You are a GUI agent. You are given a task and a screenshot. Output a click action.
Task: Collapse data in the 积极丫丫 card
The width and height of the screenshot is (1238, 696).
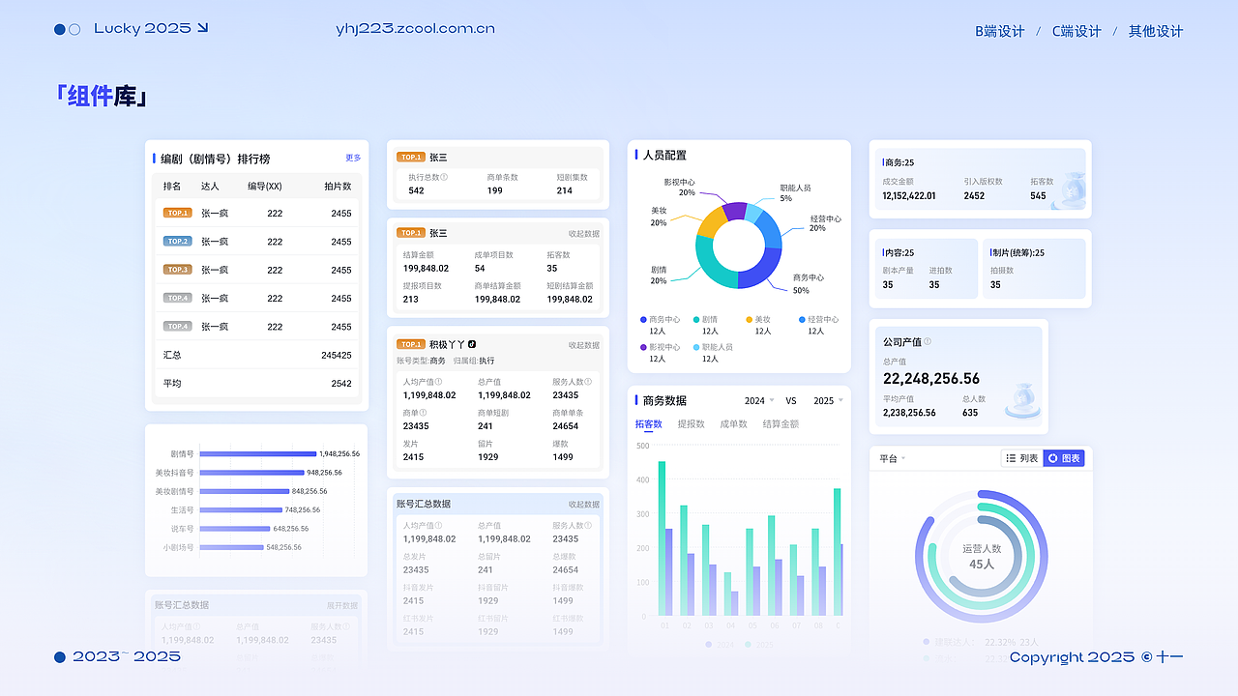pyautogui.click(x=584, y=345)
